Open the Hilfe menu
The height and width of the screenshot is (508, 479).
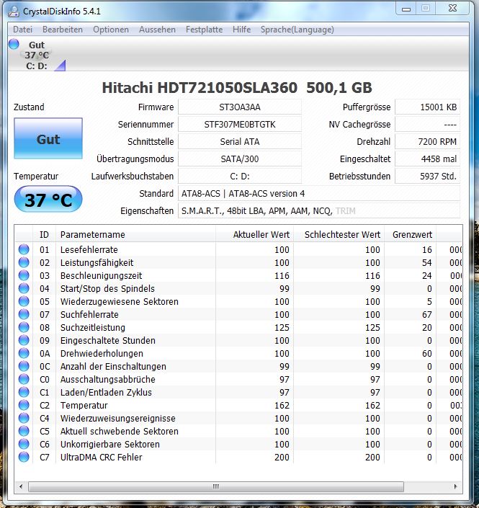point(241,30)
